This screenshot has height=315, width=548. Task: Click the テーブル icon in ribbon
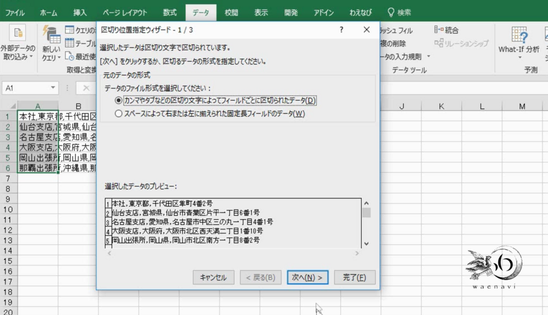(x=70, y=43)
